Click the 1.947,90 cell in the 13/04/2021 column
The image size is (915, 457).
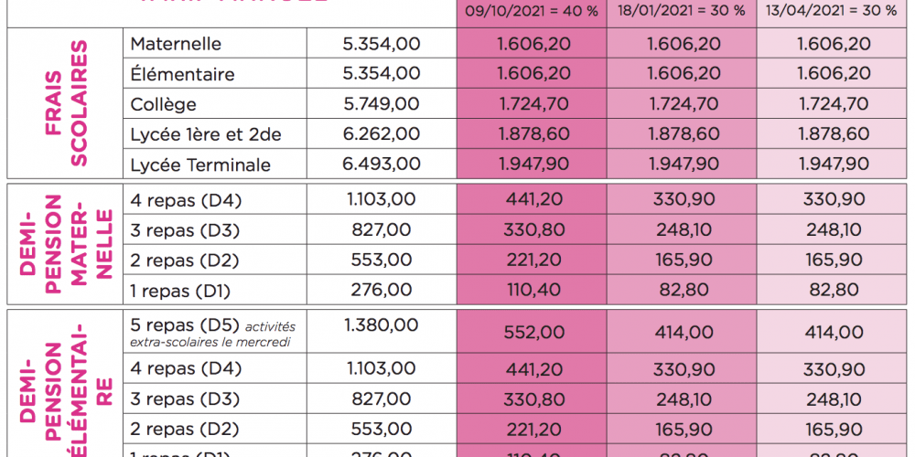point(833,165)
